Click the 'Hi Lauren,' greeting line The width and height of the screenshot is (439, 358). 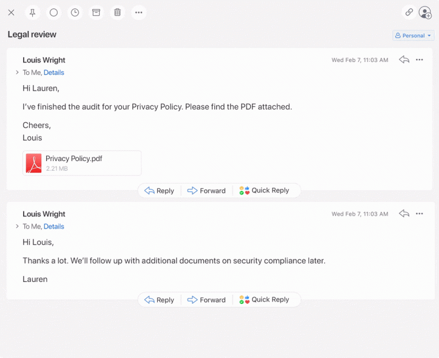coord(41,88)
